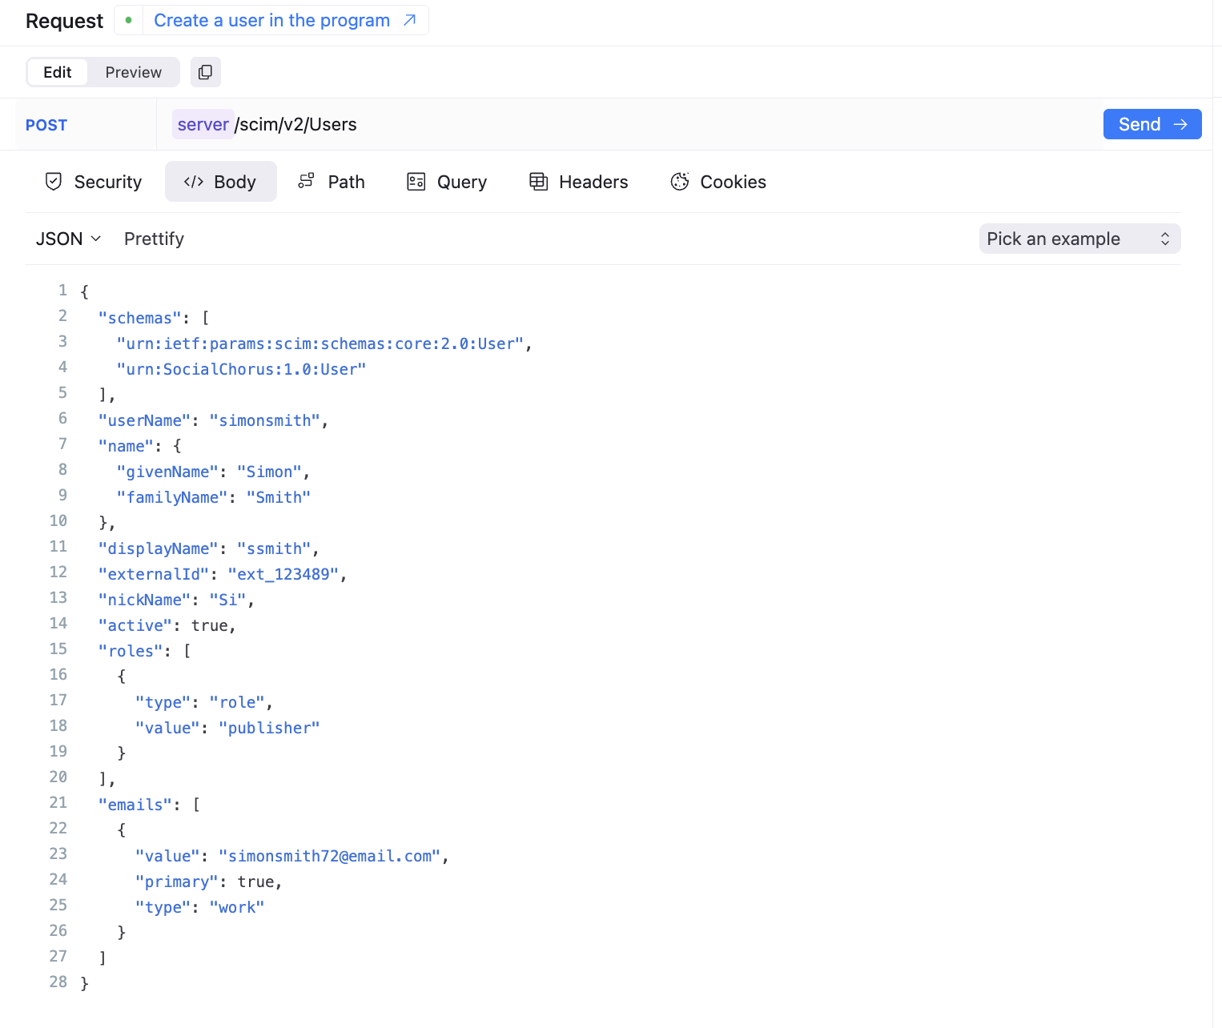Open Create a user in the program link

271,20
